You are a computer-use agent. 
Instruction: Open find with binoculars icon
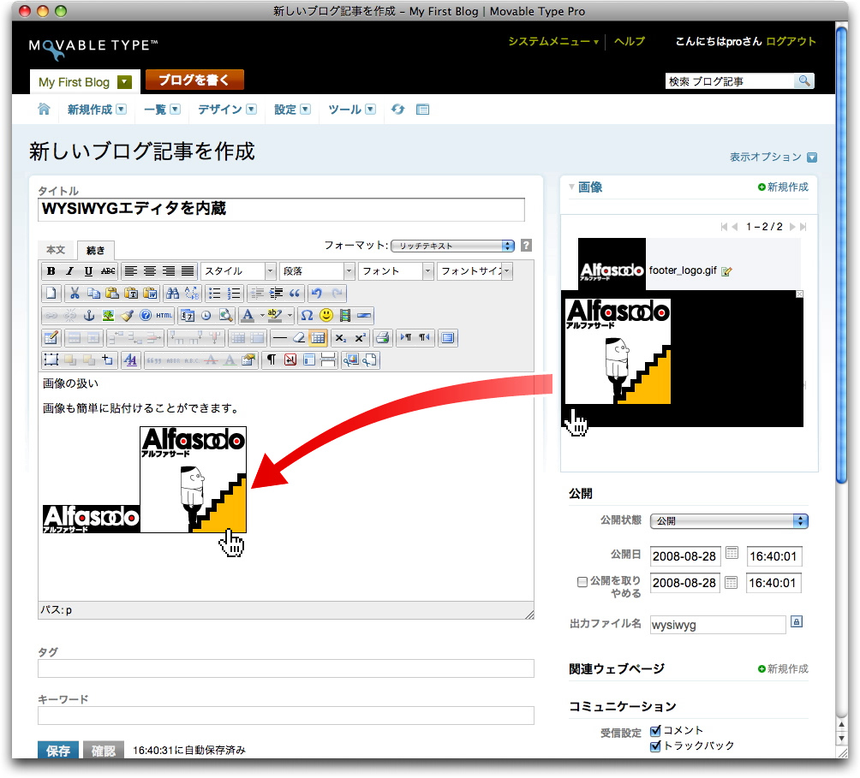(173, 293)
